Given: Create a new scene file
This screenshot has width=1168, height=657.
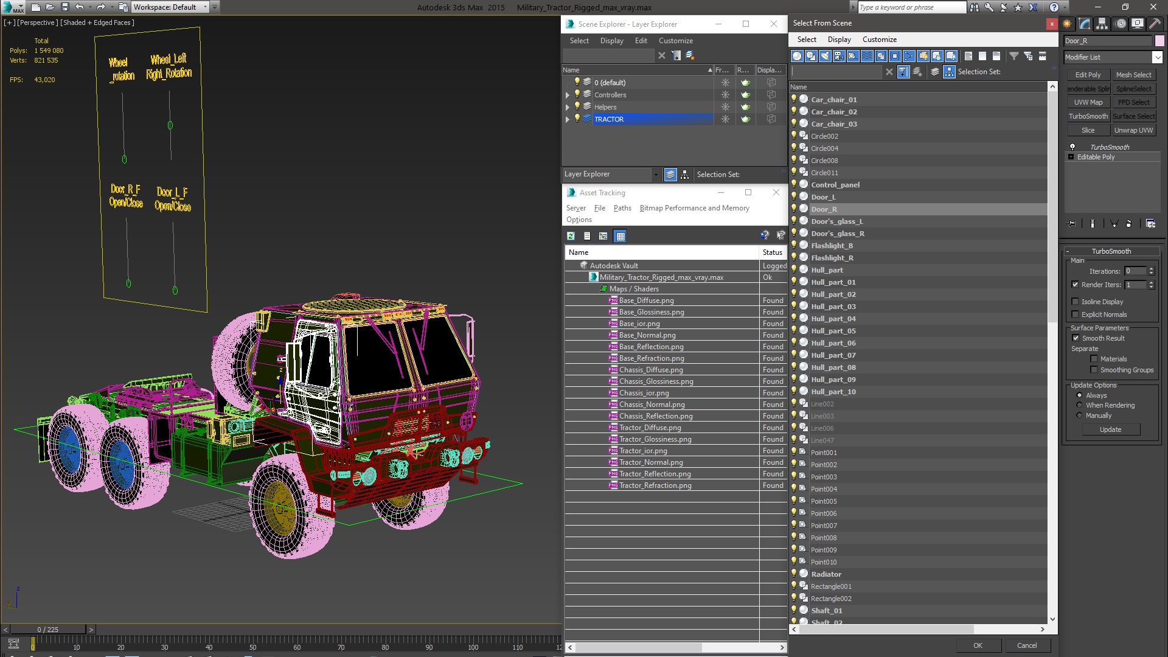Looking at the screenshot, I should (36, 7).
